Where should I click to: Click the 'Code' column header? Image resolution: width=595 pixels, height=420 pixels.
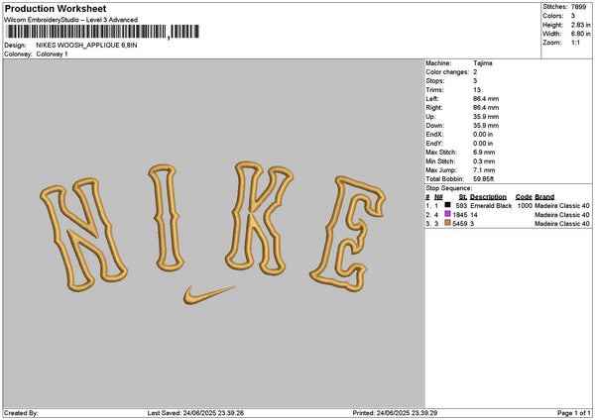click(524, 197)
